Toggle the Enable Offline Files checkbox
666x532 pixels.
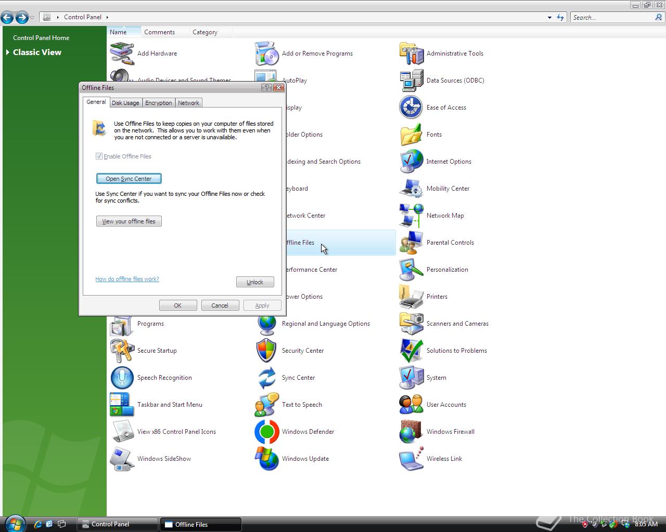click(99, 156)
